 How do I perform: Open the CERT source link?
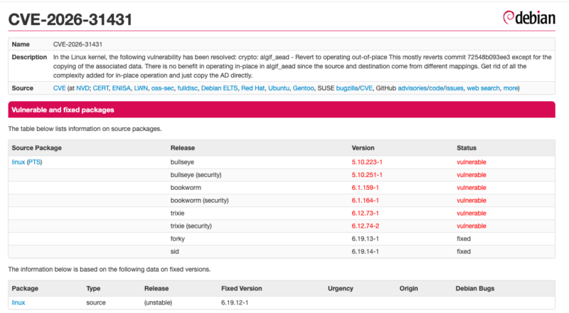(x=100, y=88)
